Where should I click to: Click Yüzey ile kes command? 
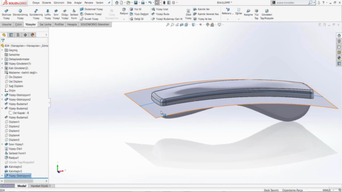[x=203, y=19]
